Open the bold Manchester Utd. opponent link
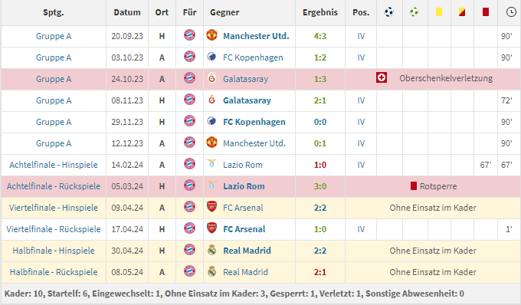This screenshot has width=521, height=305. tap(256, 36)
